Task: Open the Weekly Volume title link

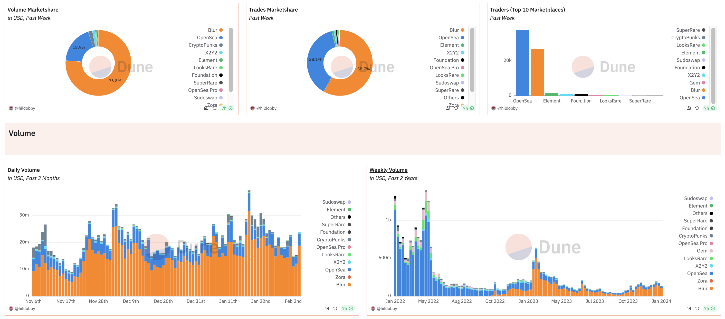Action: (x=388, y=170)
